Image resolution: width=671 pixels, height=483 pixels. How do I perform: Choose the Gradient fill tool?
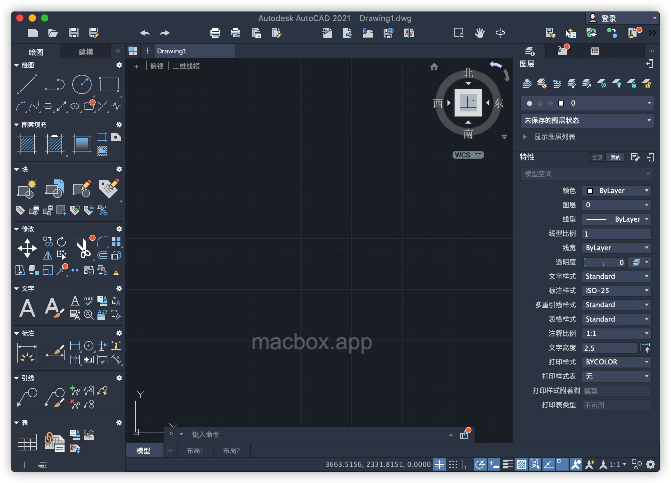pyautogui.click(x=82, y=144)
